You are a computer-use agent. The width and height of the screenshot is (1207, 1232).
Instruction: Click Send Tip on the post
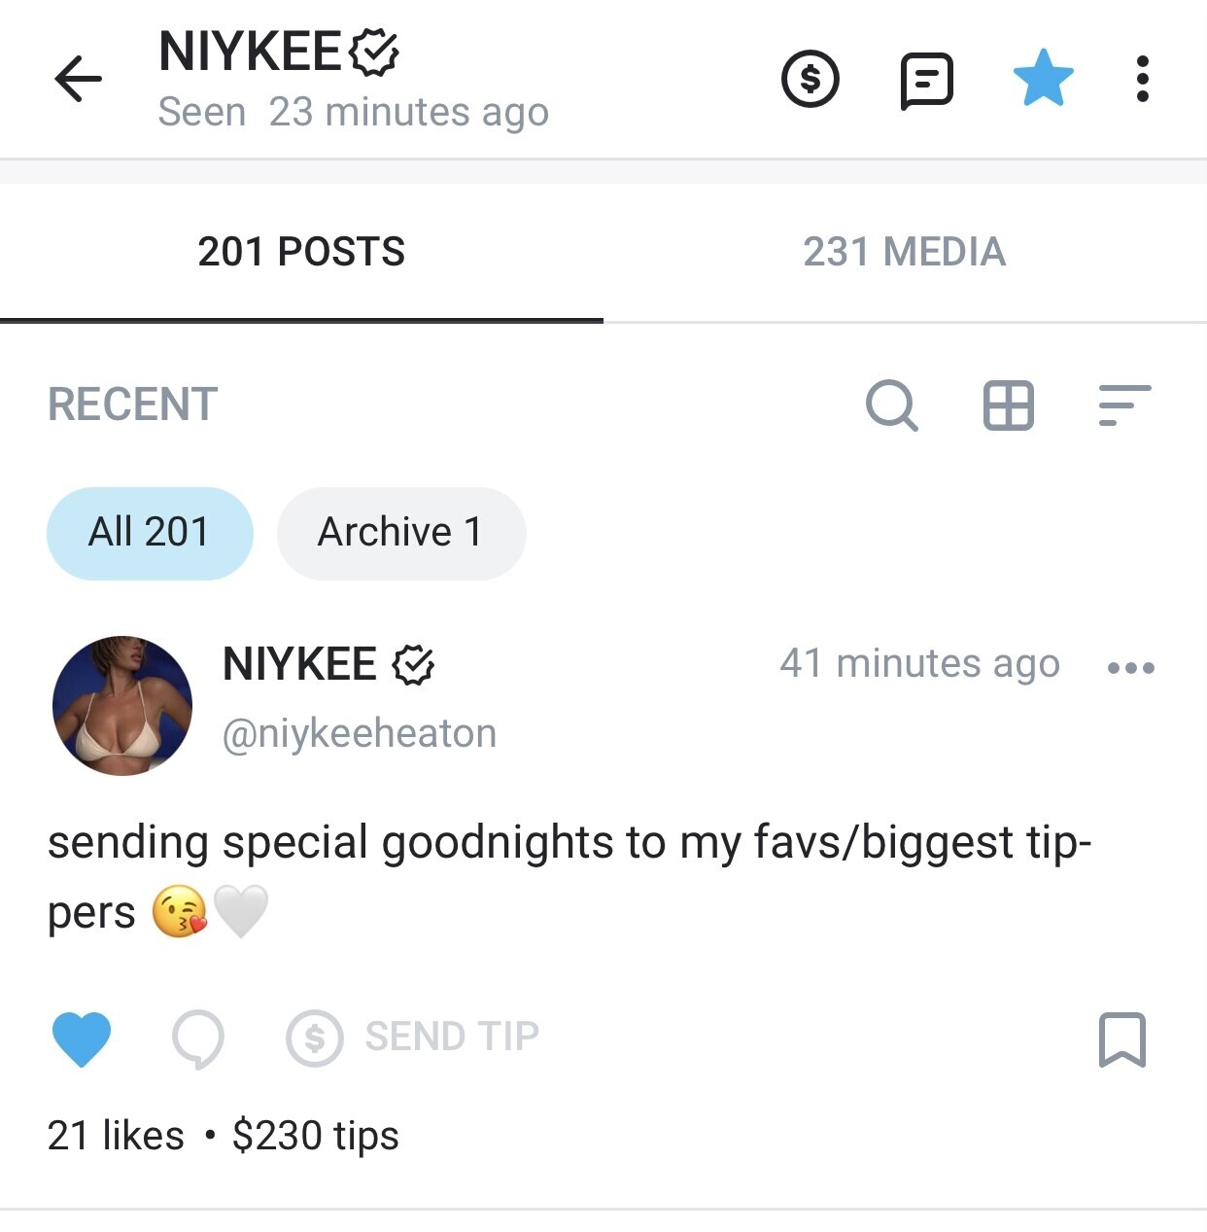(413, 1038)
